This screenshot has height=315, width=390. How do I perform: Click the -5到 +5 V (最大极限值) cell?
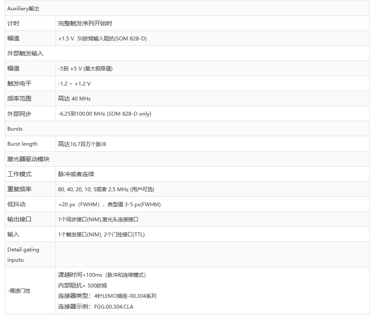pyautogui.click(x=85, y=69)
